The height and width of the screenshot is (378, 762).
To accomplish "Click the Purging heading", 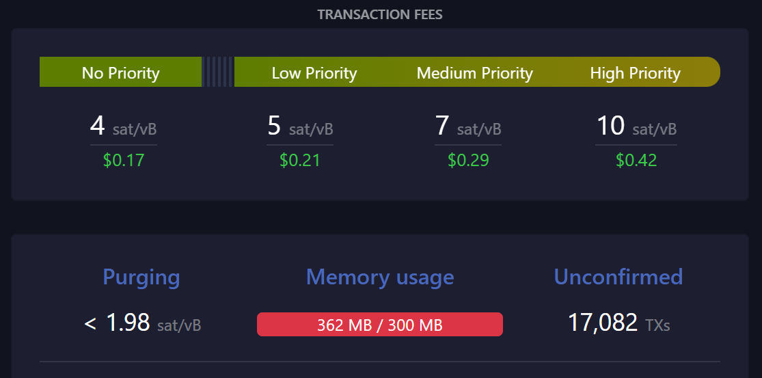I will [x=141, y=277].
